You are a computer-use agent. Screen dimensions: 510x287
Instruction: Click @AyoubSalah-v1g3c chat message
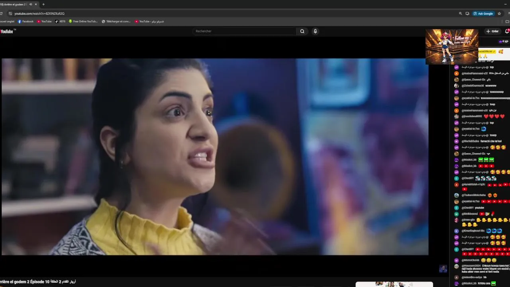(482, 187)
